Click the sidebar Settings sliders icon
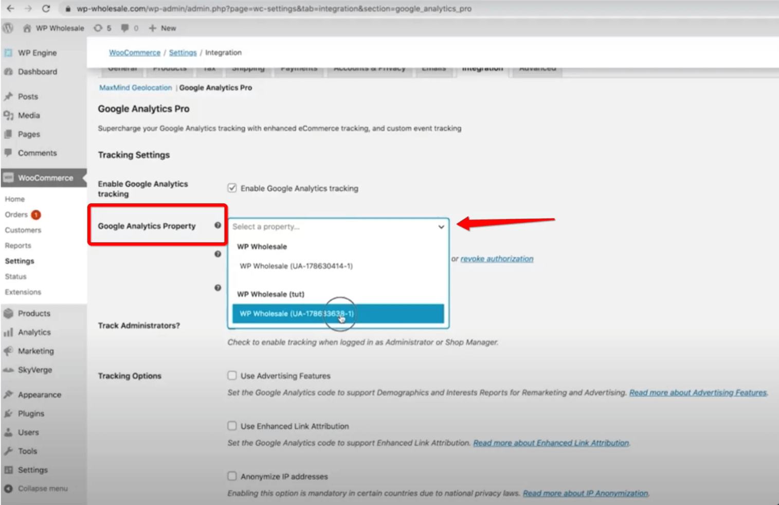779x505 pixels. tap(8, 470)
